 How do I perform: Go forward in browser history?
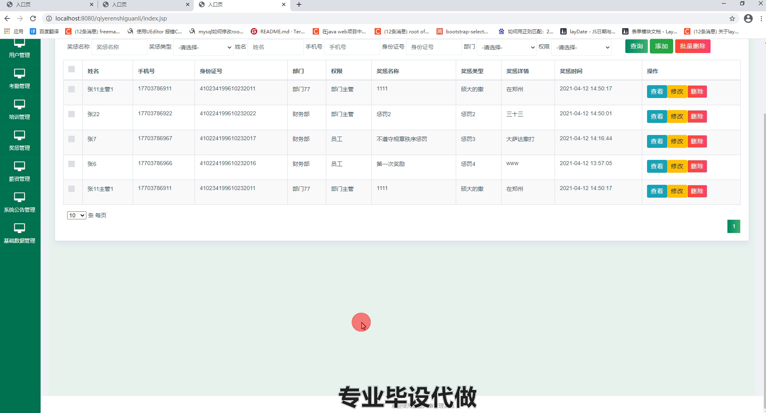pos(20,18)
